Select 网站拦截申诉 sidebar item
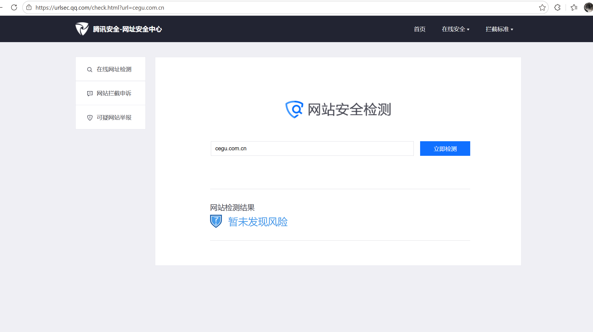593x332 pixels. pos(114,93)
